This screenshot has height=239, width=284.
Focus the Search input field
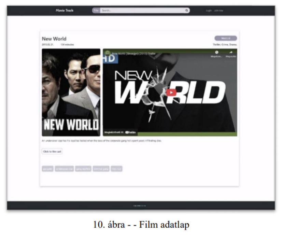[142, 10]
